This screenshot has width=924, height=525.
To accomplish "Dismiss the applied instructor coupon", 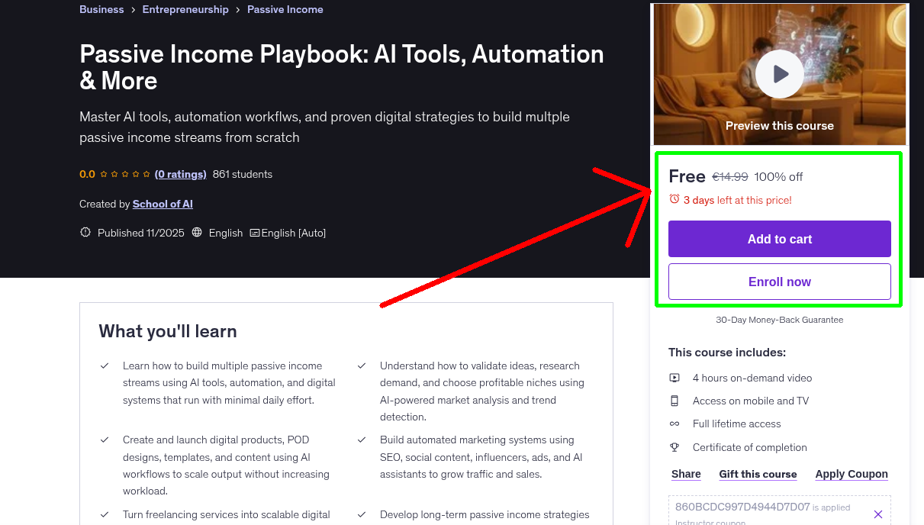I will pos(878,513).
